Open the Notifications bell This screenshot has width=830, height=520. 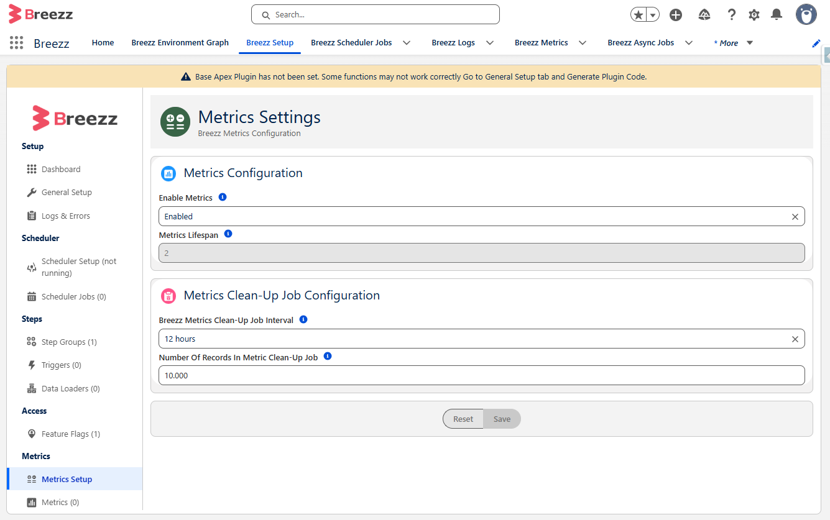click(x=777, y=15)
